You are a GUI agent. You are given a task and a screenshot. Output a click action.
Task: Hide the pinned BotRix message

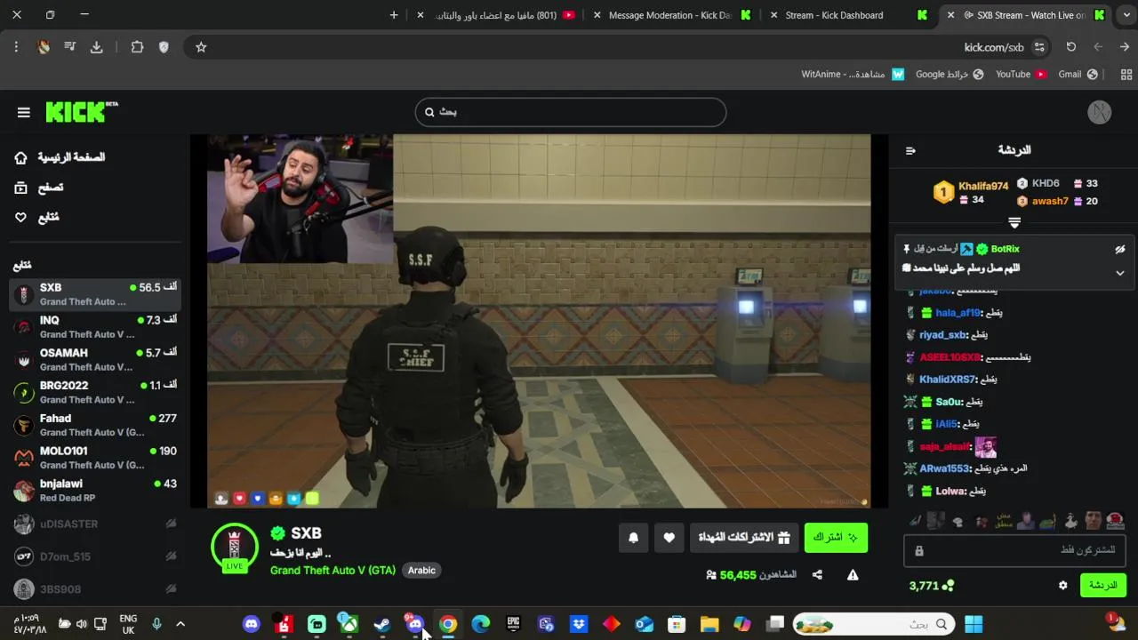coord(1120,250)
